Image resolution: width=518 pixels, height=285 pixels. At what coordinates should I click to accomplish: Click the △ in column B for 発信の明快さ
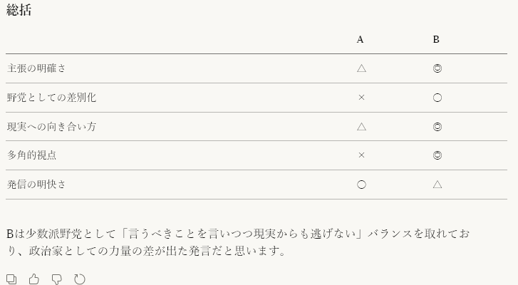click(437, 185)
